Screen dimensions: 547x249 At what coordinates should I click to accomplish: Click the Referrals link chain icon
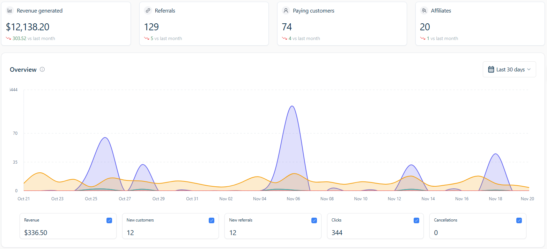point(148,11)
